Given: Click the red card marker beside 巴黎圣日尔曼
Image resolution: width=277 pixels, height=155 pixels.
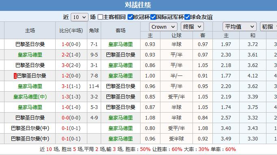Looking at the screenshot, I should click(x=15, y=76).
